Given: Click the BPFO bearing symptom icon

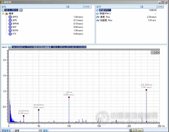Looking at the screenshot, I should pyautogui.click(x=10, y=17).
